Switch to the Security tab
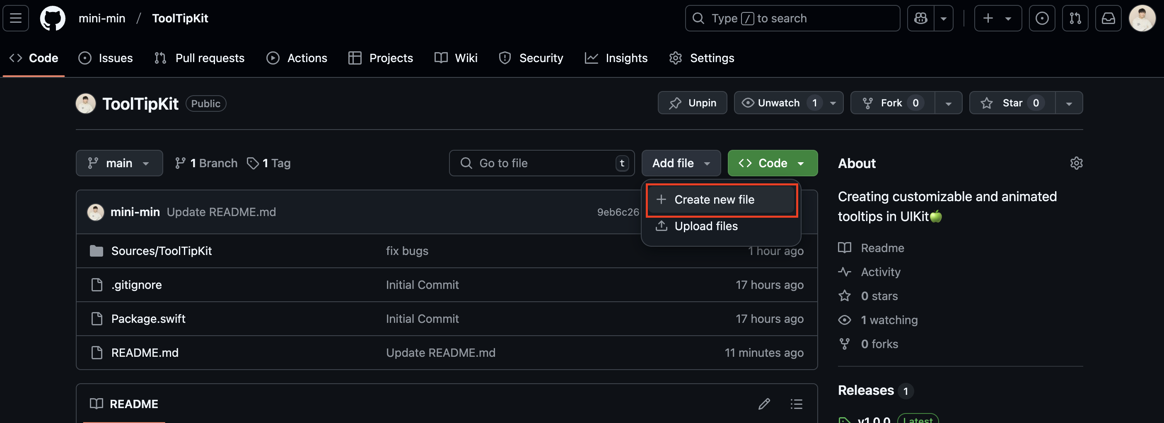This screenshot has width=1164, height=423. coord(531,58)
